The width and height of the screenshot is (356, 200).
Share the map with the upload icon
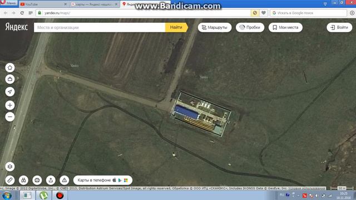pos(51,180)
